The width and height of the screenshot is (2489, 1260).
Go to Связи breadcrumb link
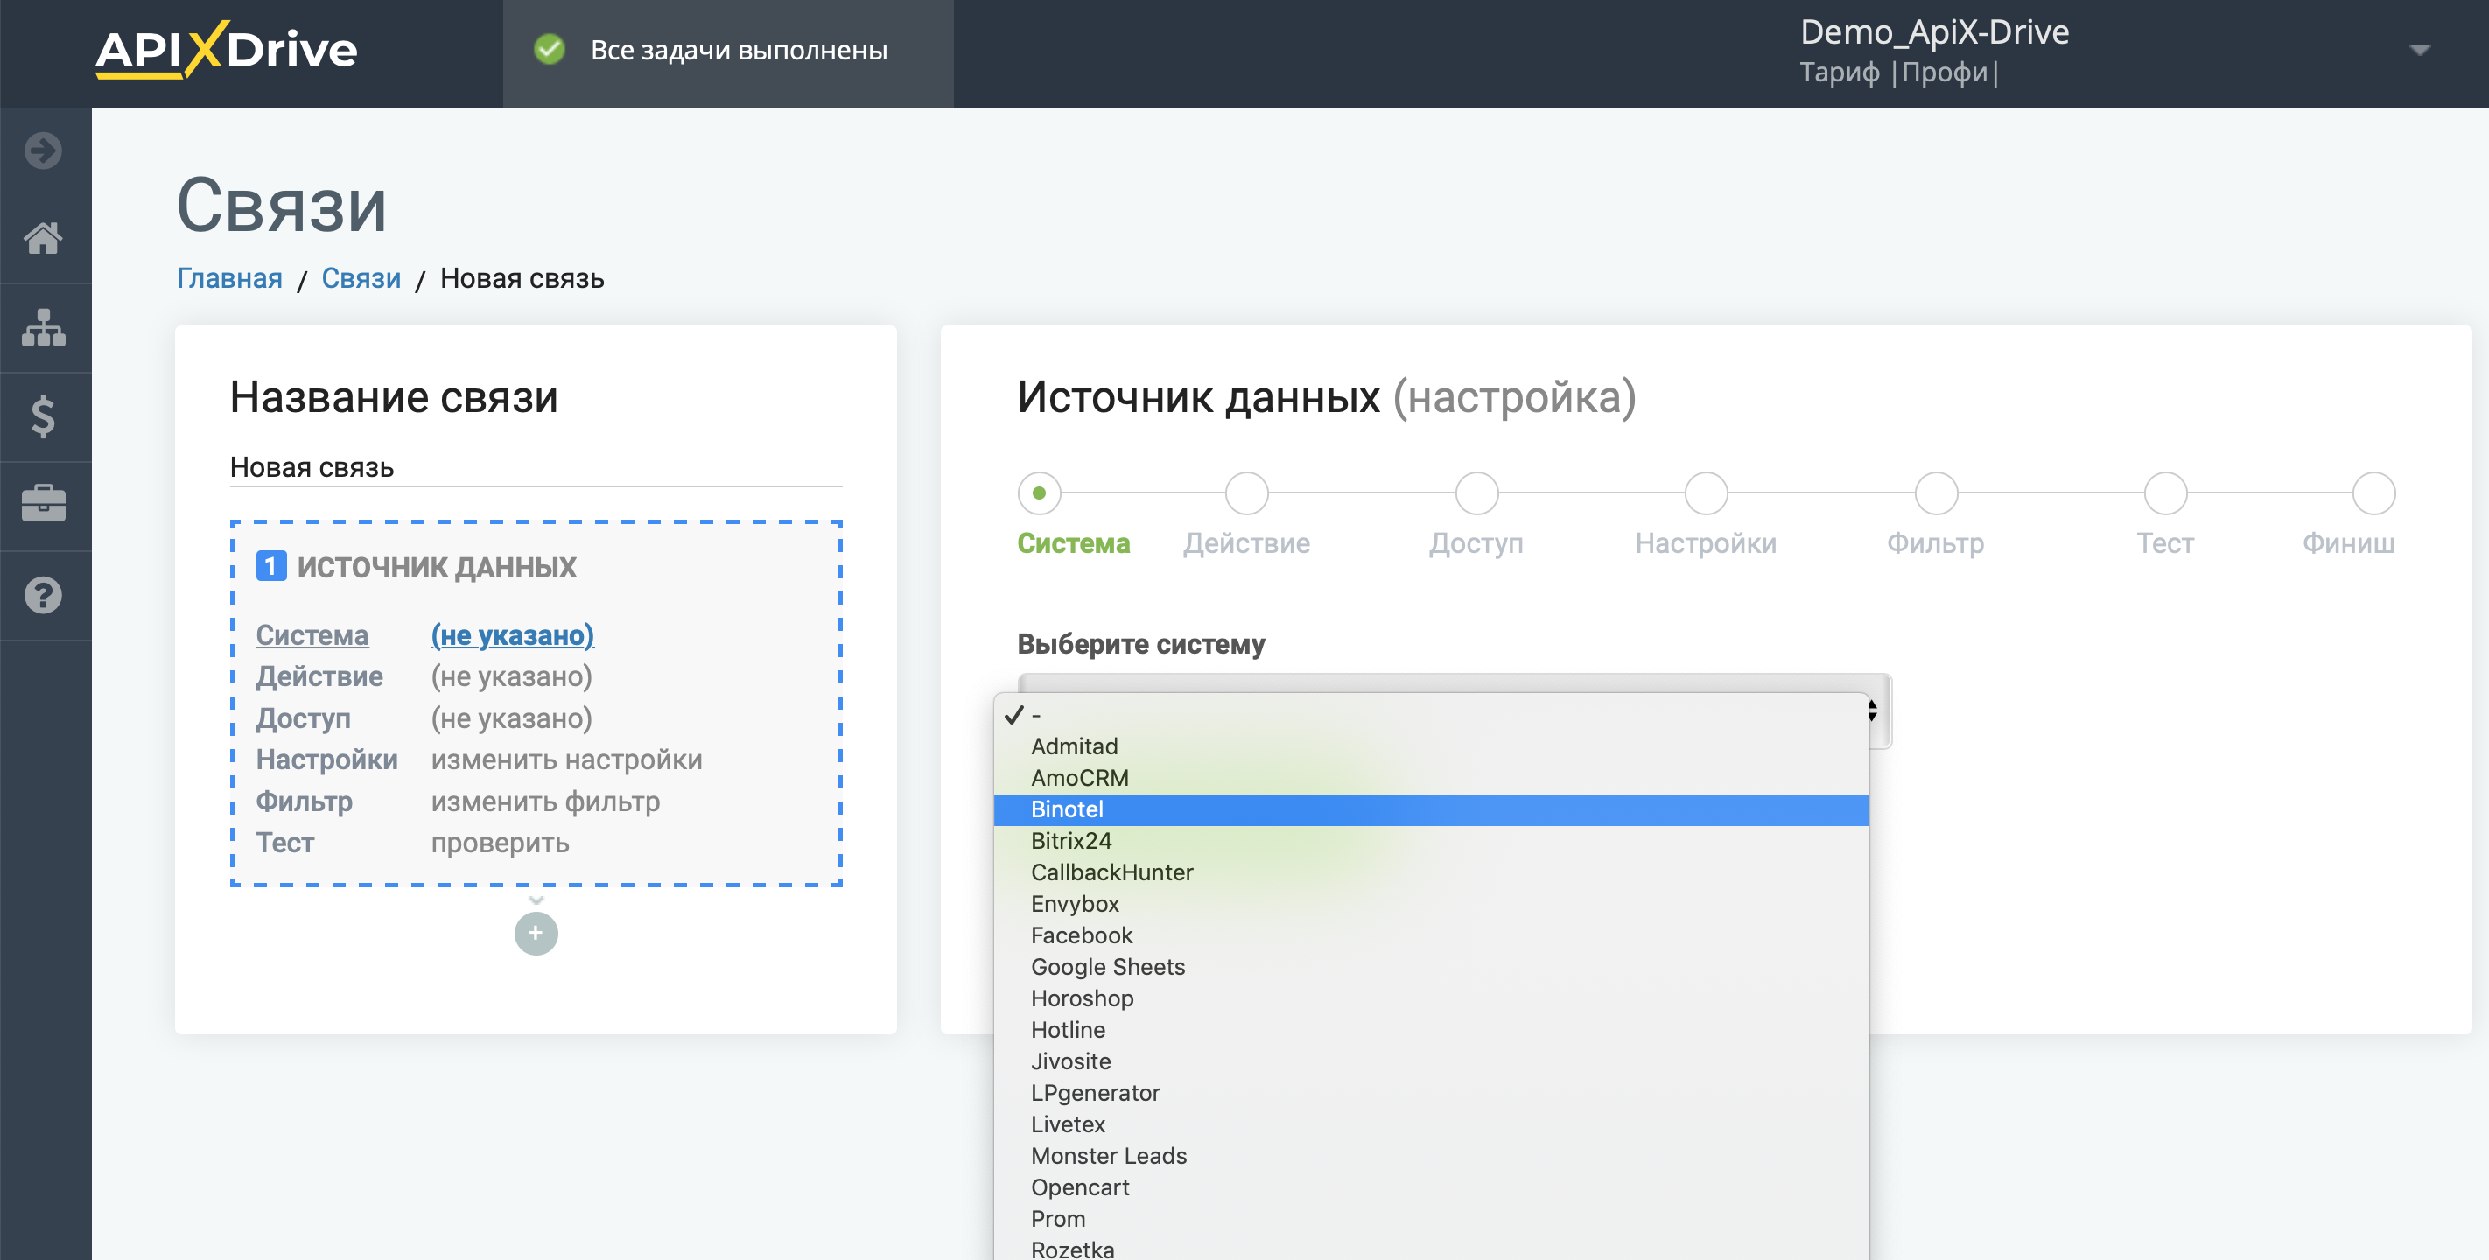[361, 278]
